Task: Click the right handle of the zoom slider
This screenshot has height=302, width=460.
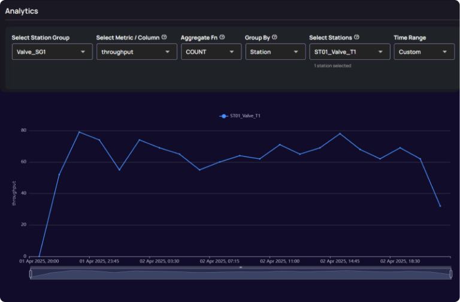Action: 450,274
